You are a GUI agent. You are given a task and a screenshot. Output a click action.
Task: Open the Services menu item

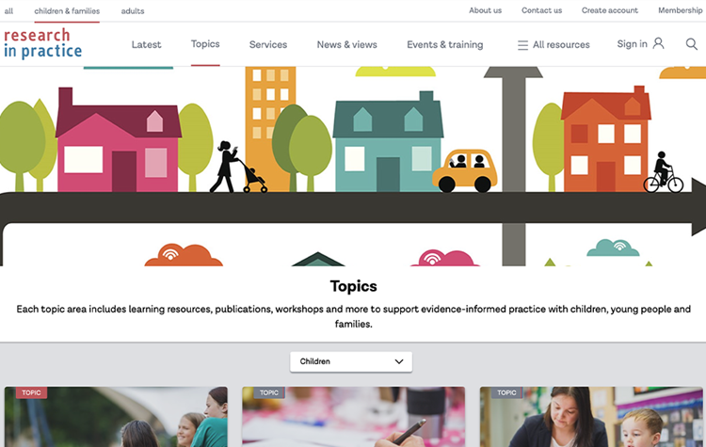pyautogui.click(x=268, y=44)
